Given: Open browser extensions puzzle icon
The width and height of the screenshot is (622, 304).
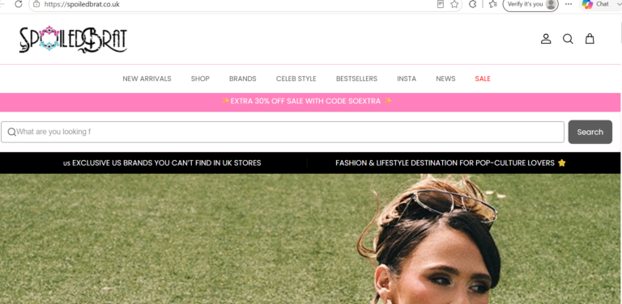Looking at the screenshot, I should coord(472,4).
